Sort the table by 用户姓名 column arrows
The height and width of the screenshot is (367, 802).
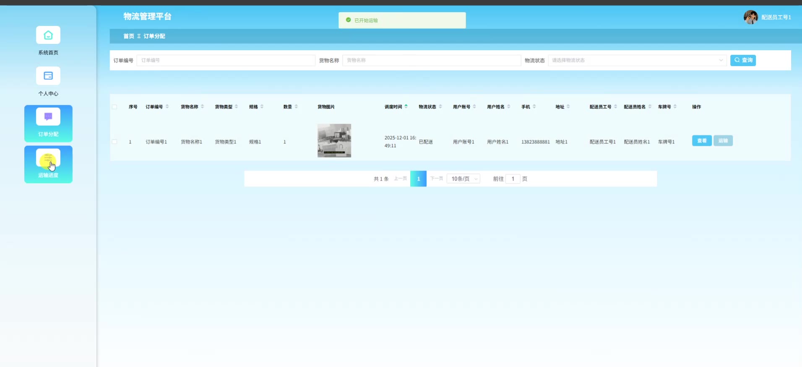(x=509, y=106)
